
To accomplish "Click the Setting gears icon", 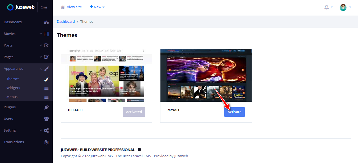I will pyautogui.click(x=46, y=131).
